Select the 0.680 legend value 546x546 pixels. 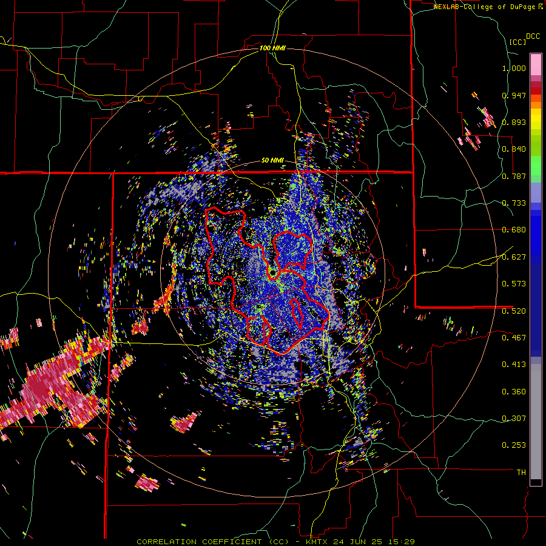[514, 230]
